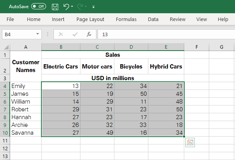This screenshot has width=235, height=160.
Task: Click the Redo arrow icon
Action: pyautogui.click(x=80, y=7)
